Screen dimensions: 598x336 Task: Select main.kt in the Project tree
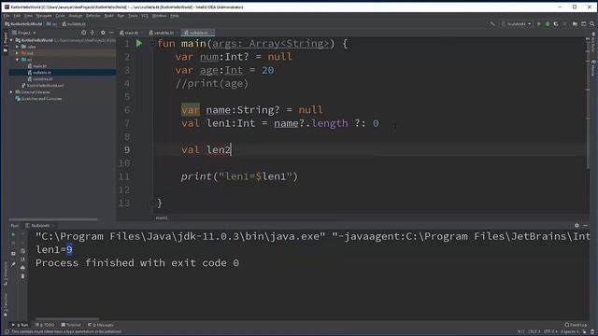[x=37, y=66]
